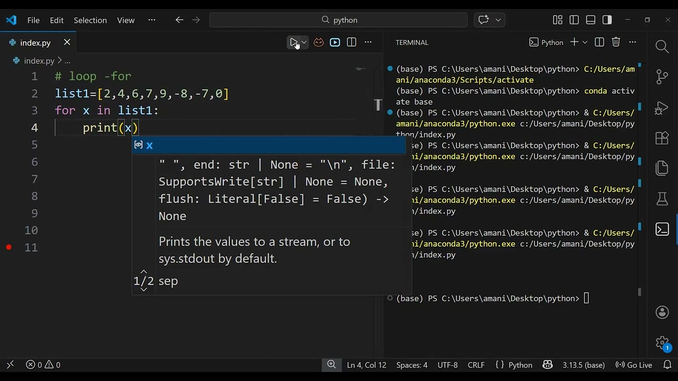Screen dimensions: 678x381
Task: Open terminal panel more actions menu
Action: coord(632,42)
